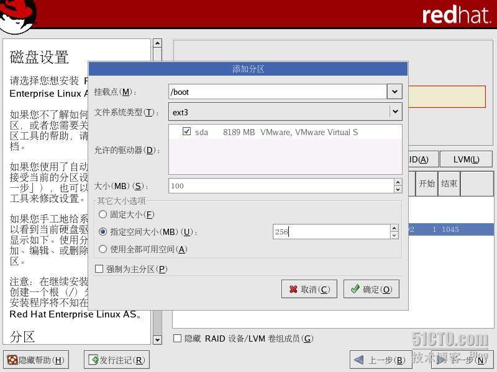Viewport: 497px width, 372px height.
Task: Click the Cancel (C) button
Action: 309,289
